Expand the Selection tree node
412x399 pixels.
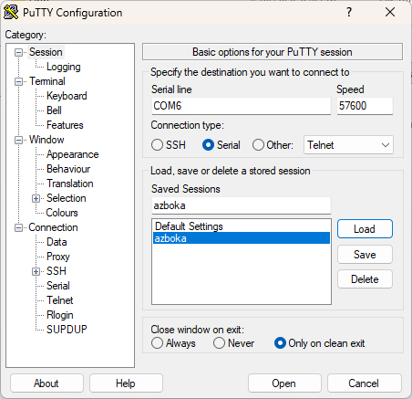[x=36, y=198]
